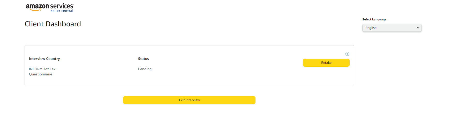This screenshot has width=459, height=133.
Task: Click the Interview Country column header
Action: tap(44, 59)
